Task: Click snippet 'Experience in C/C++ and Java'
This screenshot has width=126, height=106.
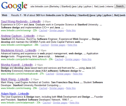Action: tap(17, 25)
